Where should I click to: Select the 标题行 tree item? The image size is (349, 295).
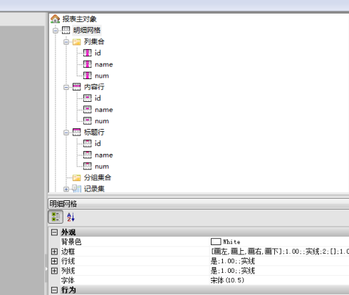94,133
